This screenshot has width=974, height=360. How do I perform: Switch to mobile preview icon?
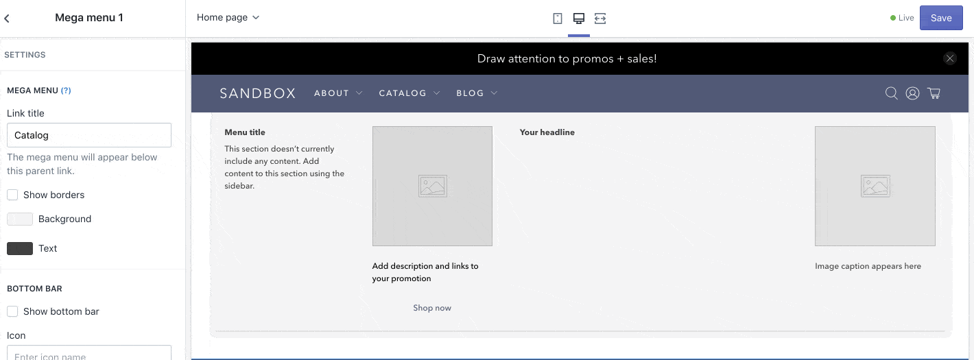coord(558,19)
